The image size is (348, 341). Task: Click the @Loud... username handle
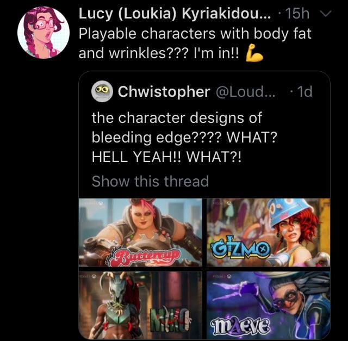(246, 92)
